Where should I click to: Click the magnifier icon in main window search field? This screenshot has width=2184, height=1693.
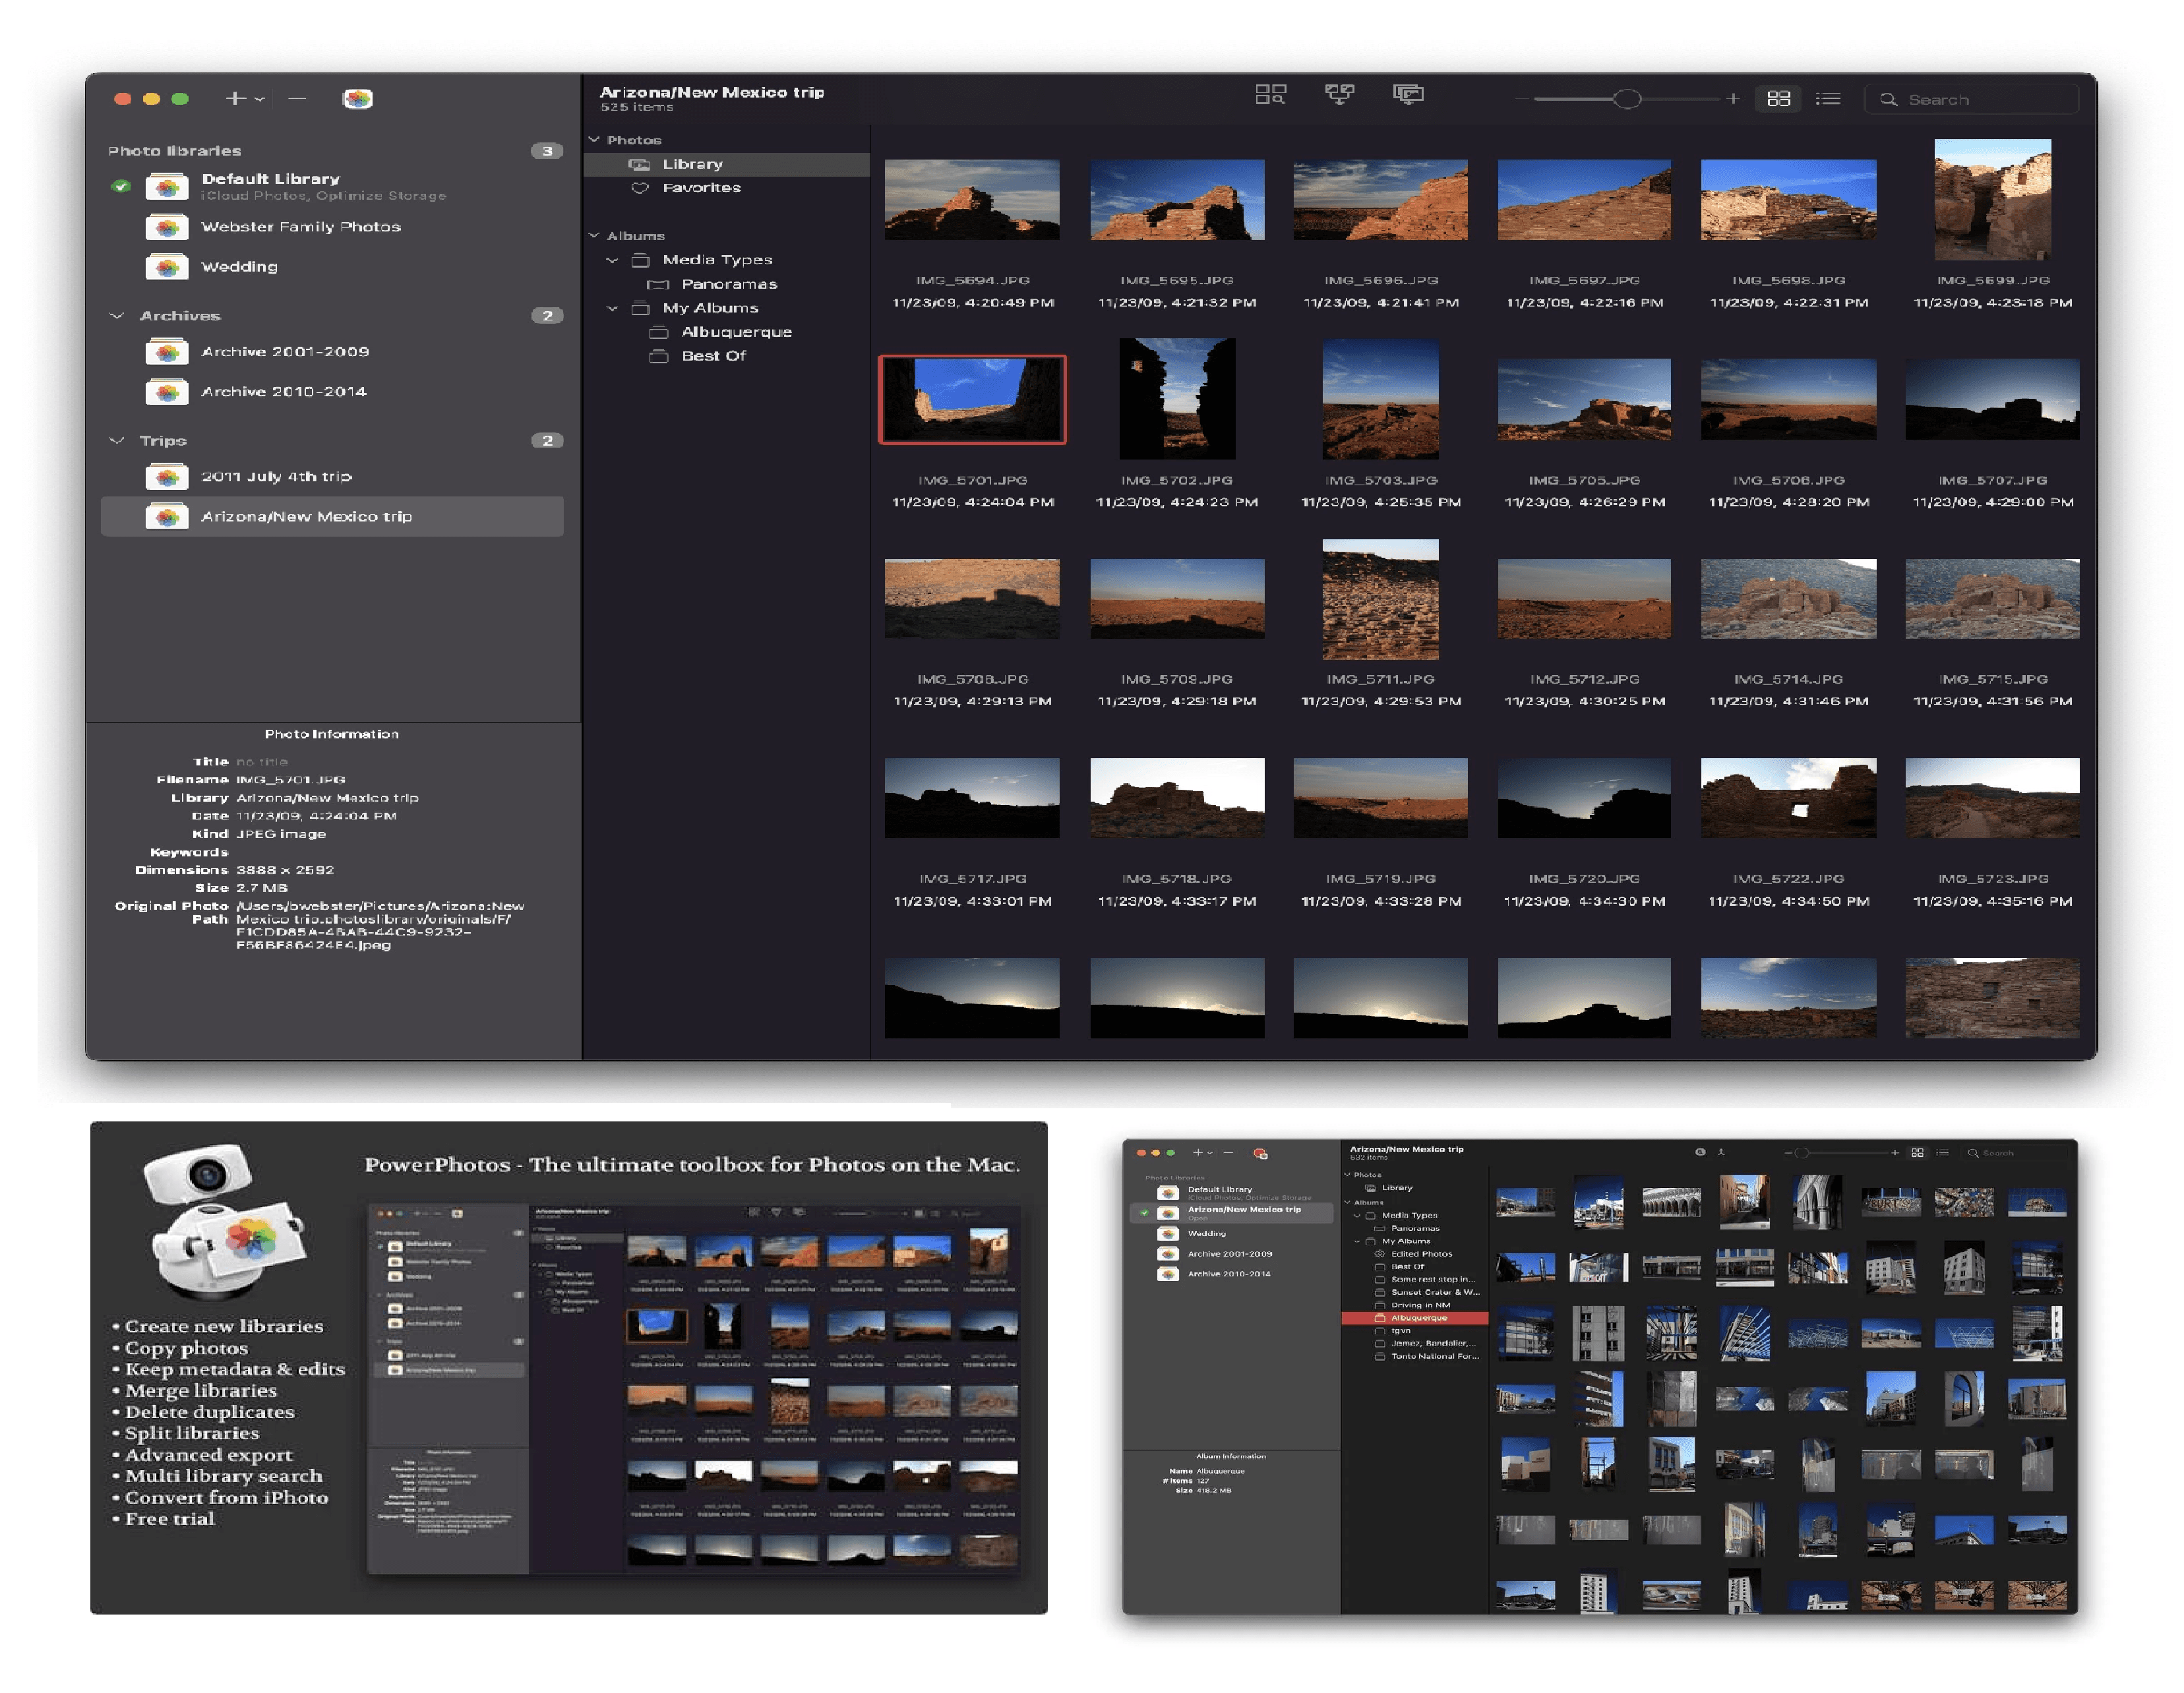point(1888,99)
